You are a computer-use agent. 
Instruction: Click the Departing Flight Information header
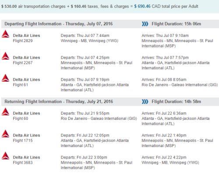(x=59, y=24)
